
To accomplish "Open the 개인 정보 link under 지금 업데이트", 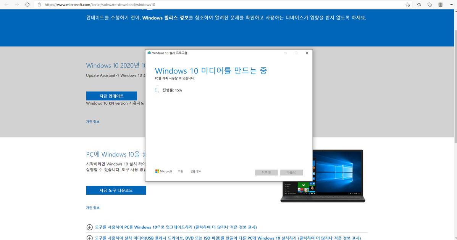I will 93,122.
